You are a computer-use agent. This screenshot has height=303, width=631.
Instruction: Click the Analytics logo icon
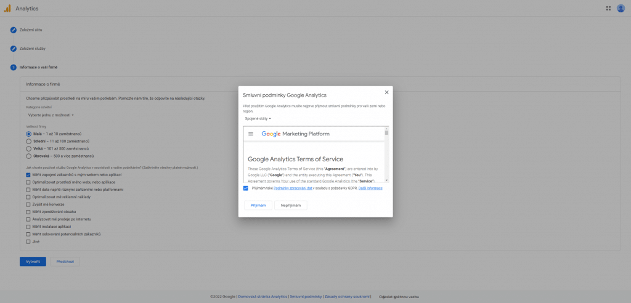(7, 9)
